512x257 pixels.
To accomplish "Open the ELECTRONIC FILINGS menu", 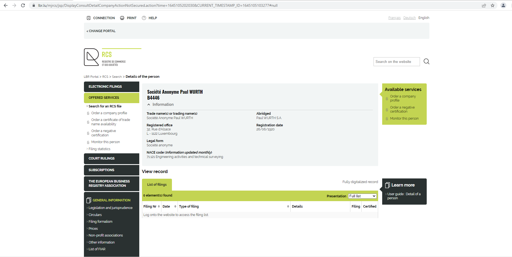I will [111, 87].
